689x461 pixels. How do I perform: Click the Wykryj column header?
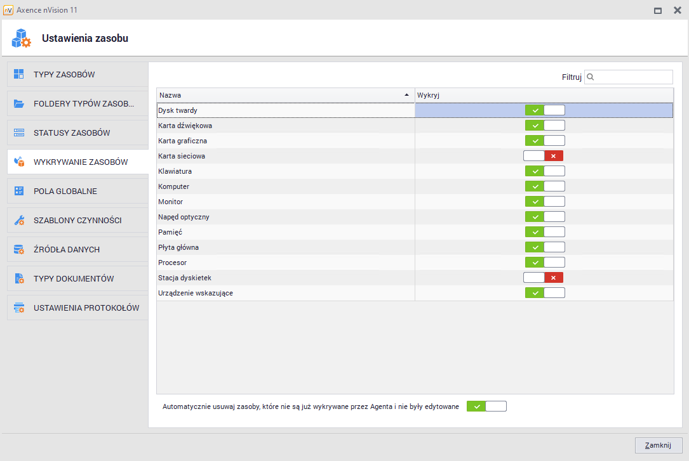[544, 95]
